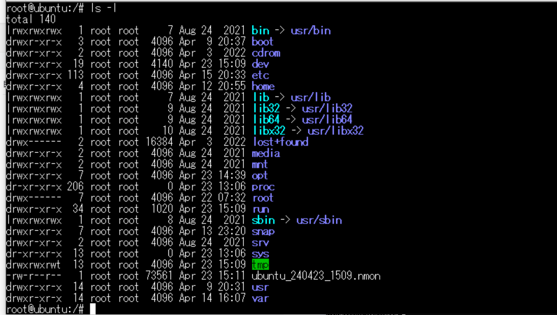This screenshot has width=557, height=315.
Task: Click the 'dev' directory name
Action: [261, 64]
